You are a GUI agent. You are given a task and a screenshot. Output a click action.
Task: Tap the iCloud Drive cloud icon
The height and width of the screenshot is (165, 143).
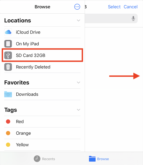8,32
